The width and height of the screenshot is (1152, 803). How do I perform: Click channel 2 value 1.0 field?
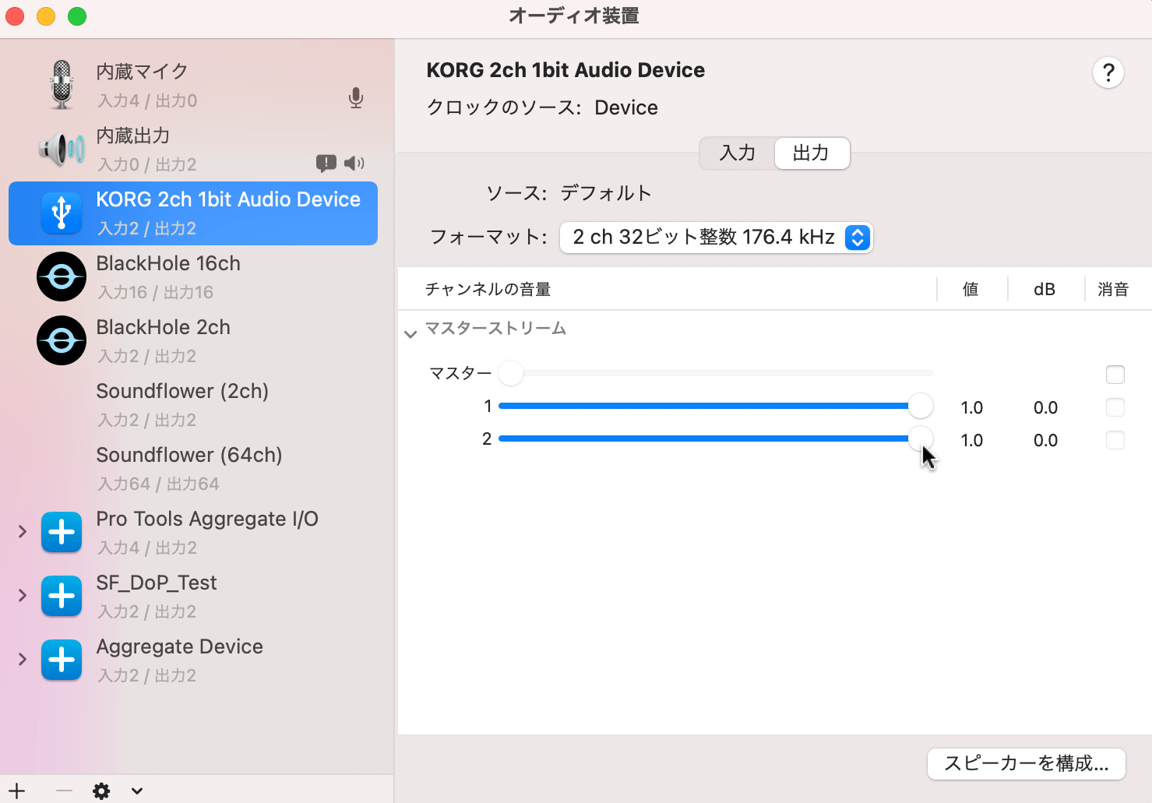point(972,440)
